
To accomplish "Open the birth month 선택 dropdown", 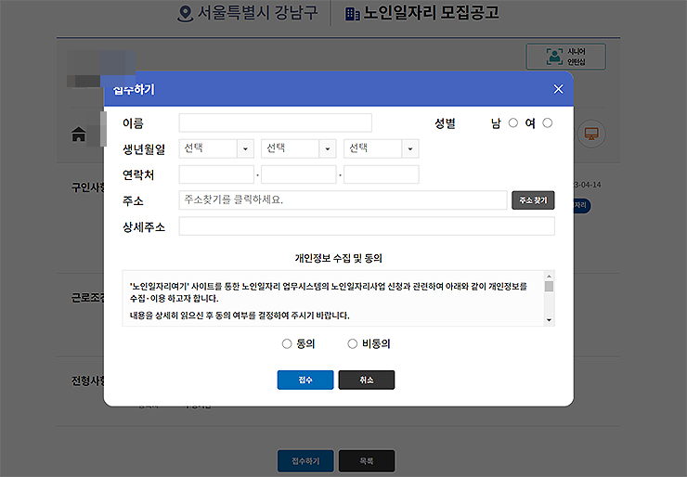I will [x=298, y=148].
